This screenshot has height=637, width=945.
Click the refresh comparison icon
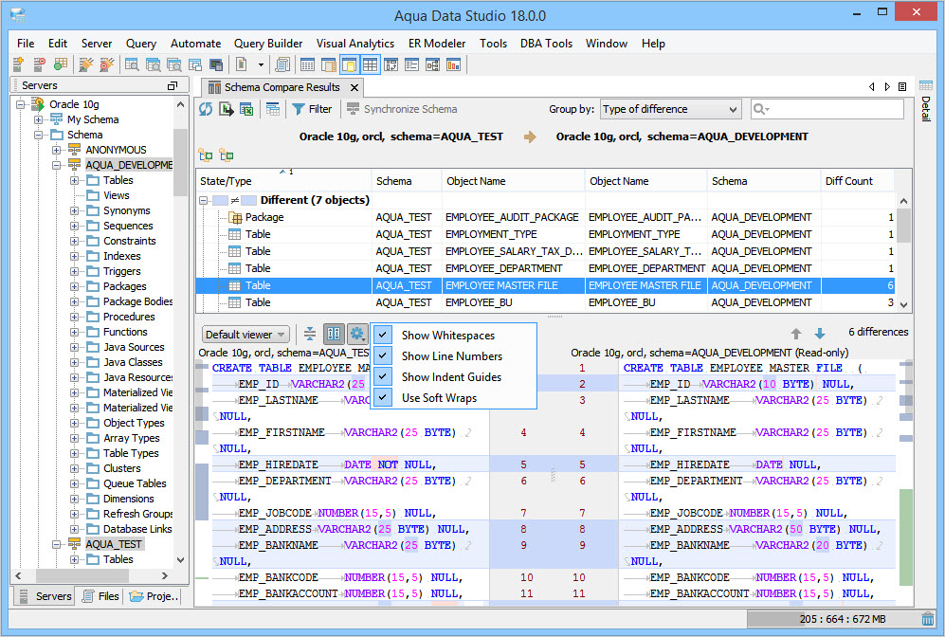pyautogui.click(x=206, y=109)
